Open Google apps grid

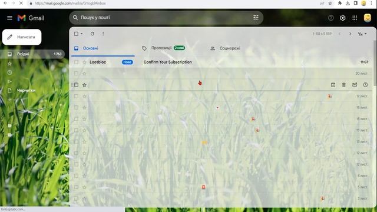tap(355, 18)
